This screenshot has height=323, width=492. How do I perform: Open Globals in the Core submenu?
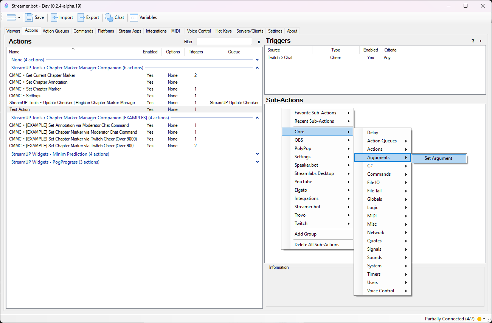coord(382,199)
